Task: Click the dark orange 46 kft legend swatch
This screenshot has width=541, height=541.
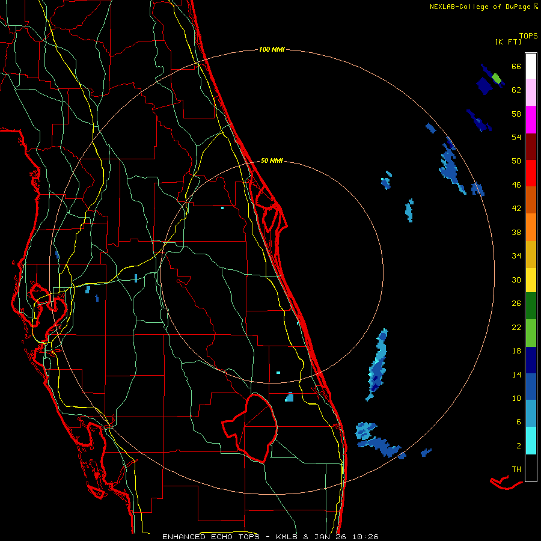Action: [x=531, y=200]
